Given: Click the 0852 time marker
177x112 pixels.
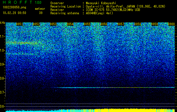Looking at the screenshot, I should 36,24.
